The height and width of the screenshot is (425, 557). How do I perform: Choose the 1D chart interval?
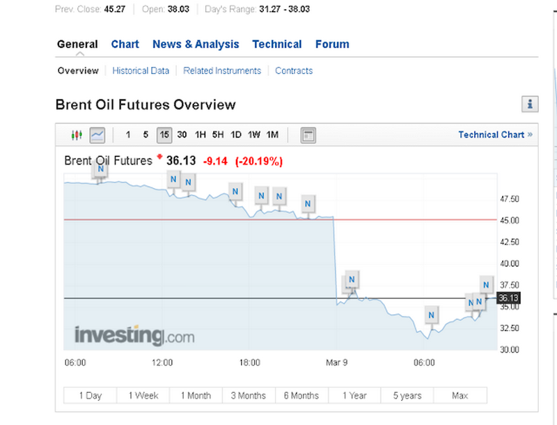tap(237, 135)
